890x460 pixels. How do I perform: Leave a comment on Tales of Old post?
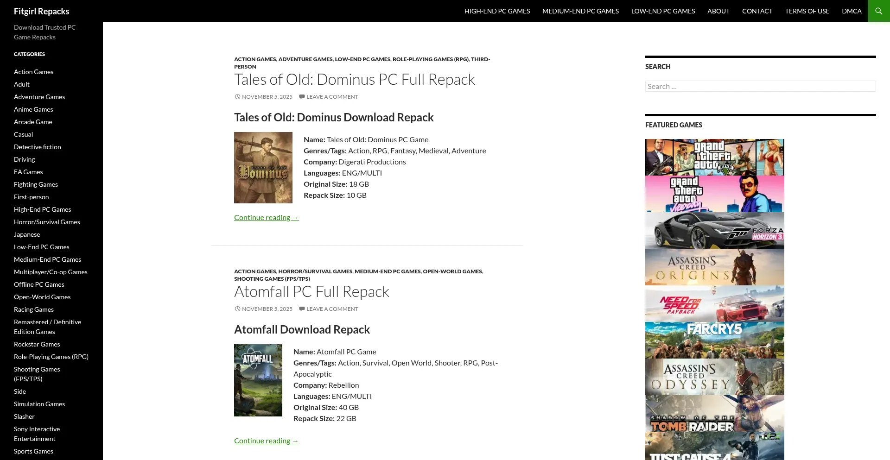tap(332, 97)
